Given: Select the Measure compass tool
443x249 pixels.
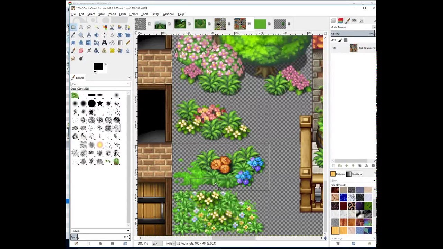Looking at the screenshot, I should pos(89,35).
